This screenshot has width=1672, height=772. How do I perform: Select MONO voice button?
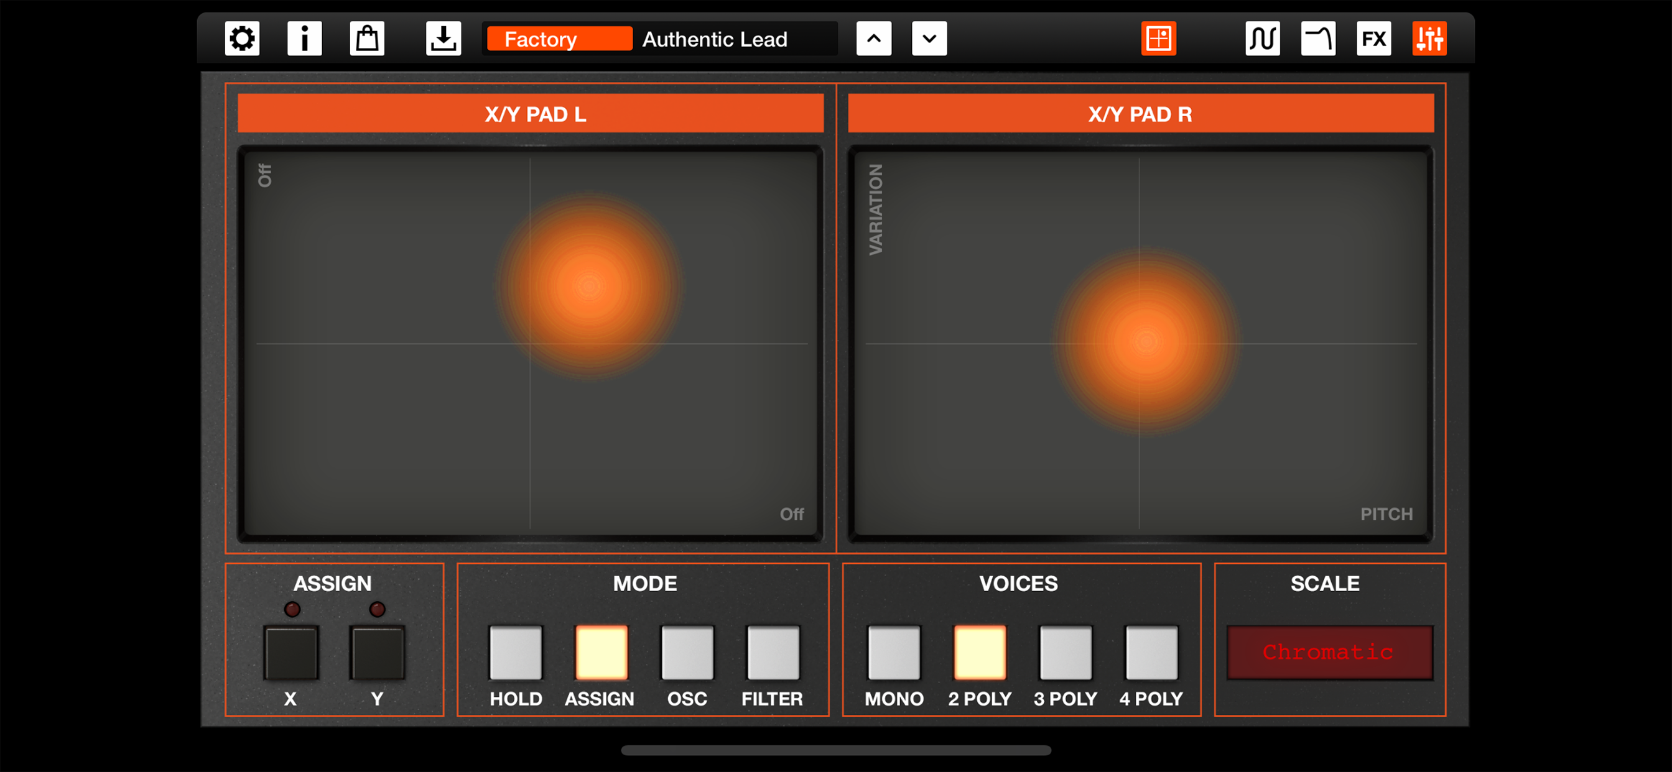coord(894,653)
